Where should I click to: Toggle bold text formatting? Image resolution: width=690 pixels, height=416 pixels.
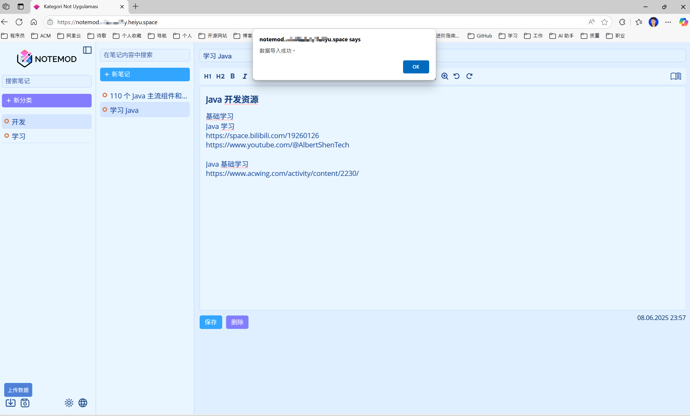point(233,76)
